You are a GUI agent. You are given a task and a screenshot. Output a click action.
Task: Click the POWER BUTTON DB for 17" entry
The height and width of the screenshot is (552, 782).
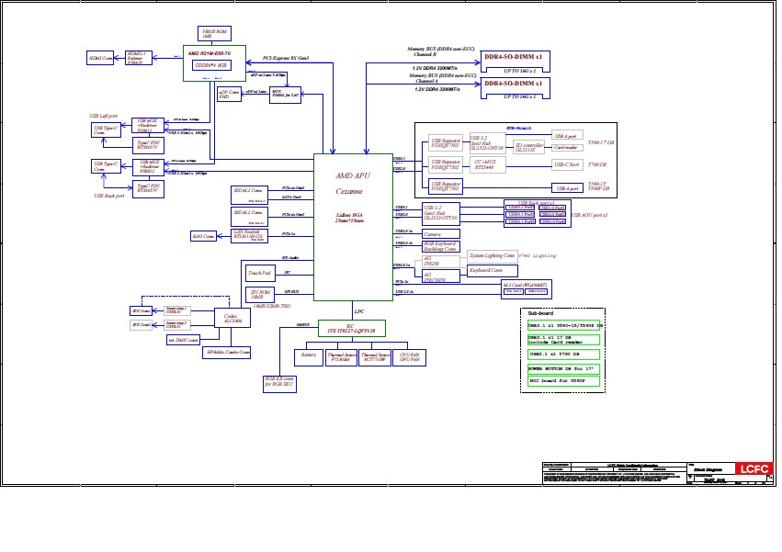click(563, 369)
